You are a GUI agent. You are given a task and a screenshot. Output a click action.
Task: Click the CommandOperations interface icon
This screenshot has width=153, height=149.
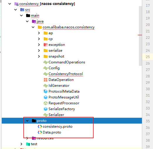point(46,62)
